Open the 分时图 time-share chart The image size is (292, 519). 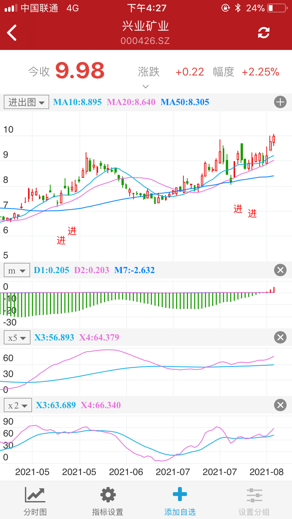[x=35, y=501]
